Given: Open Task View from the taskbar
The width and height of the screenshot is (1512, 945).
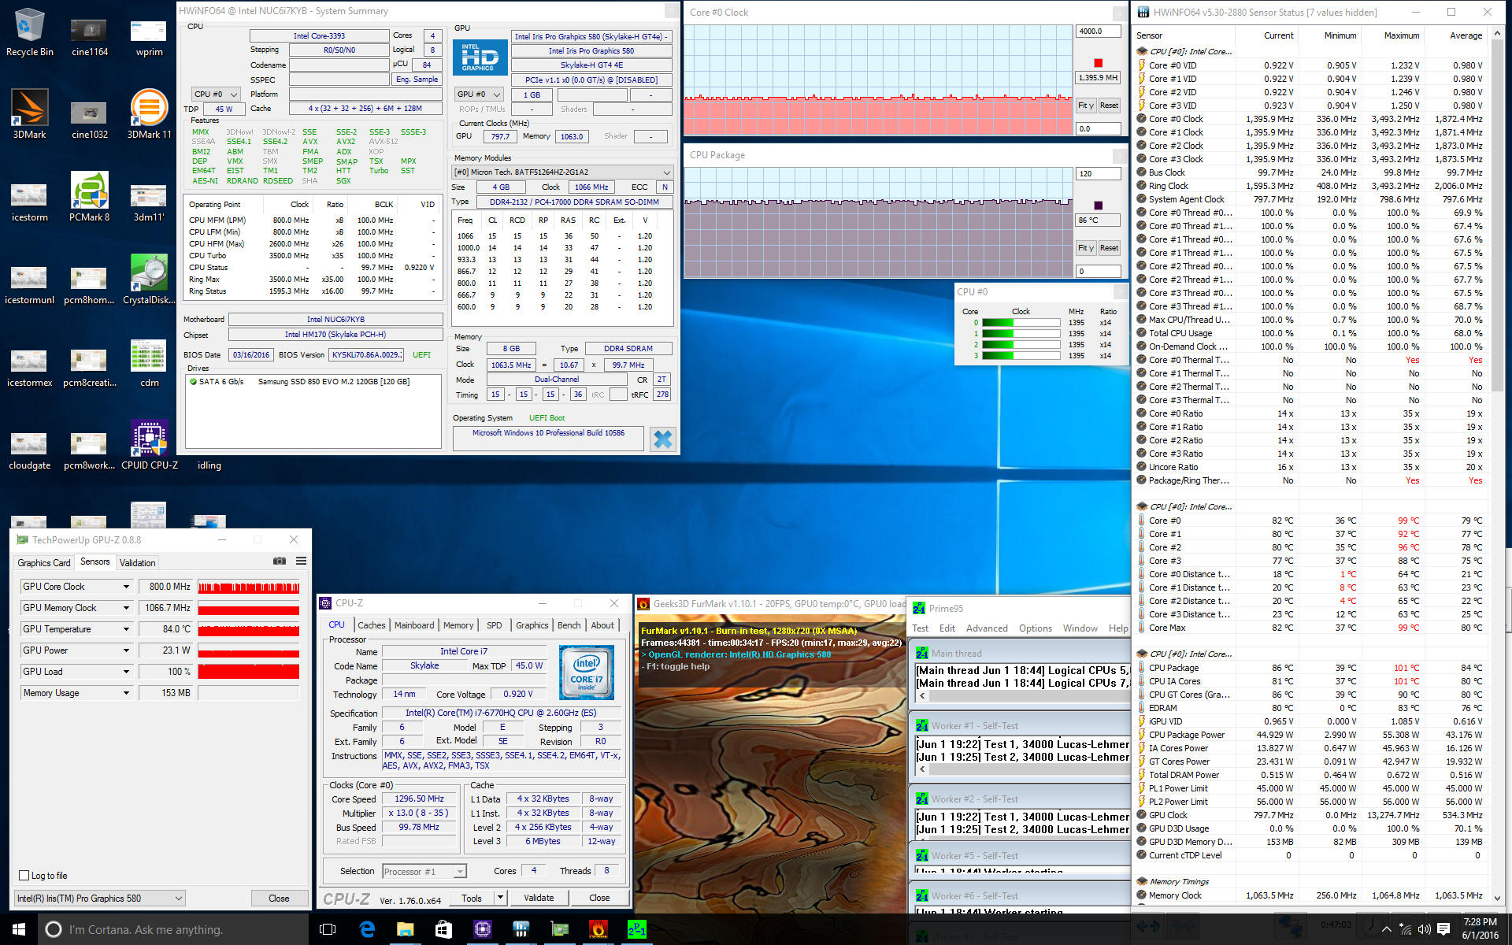Looking at the screenshot, I should coord(328,929).
